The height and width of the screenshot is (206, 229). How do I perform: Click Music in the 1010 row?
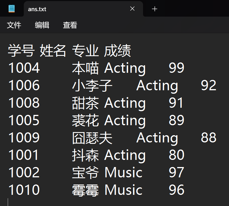(124, 190)
